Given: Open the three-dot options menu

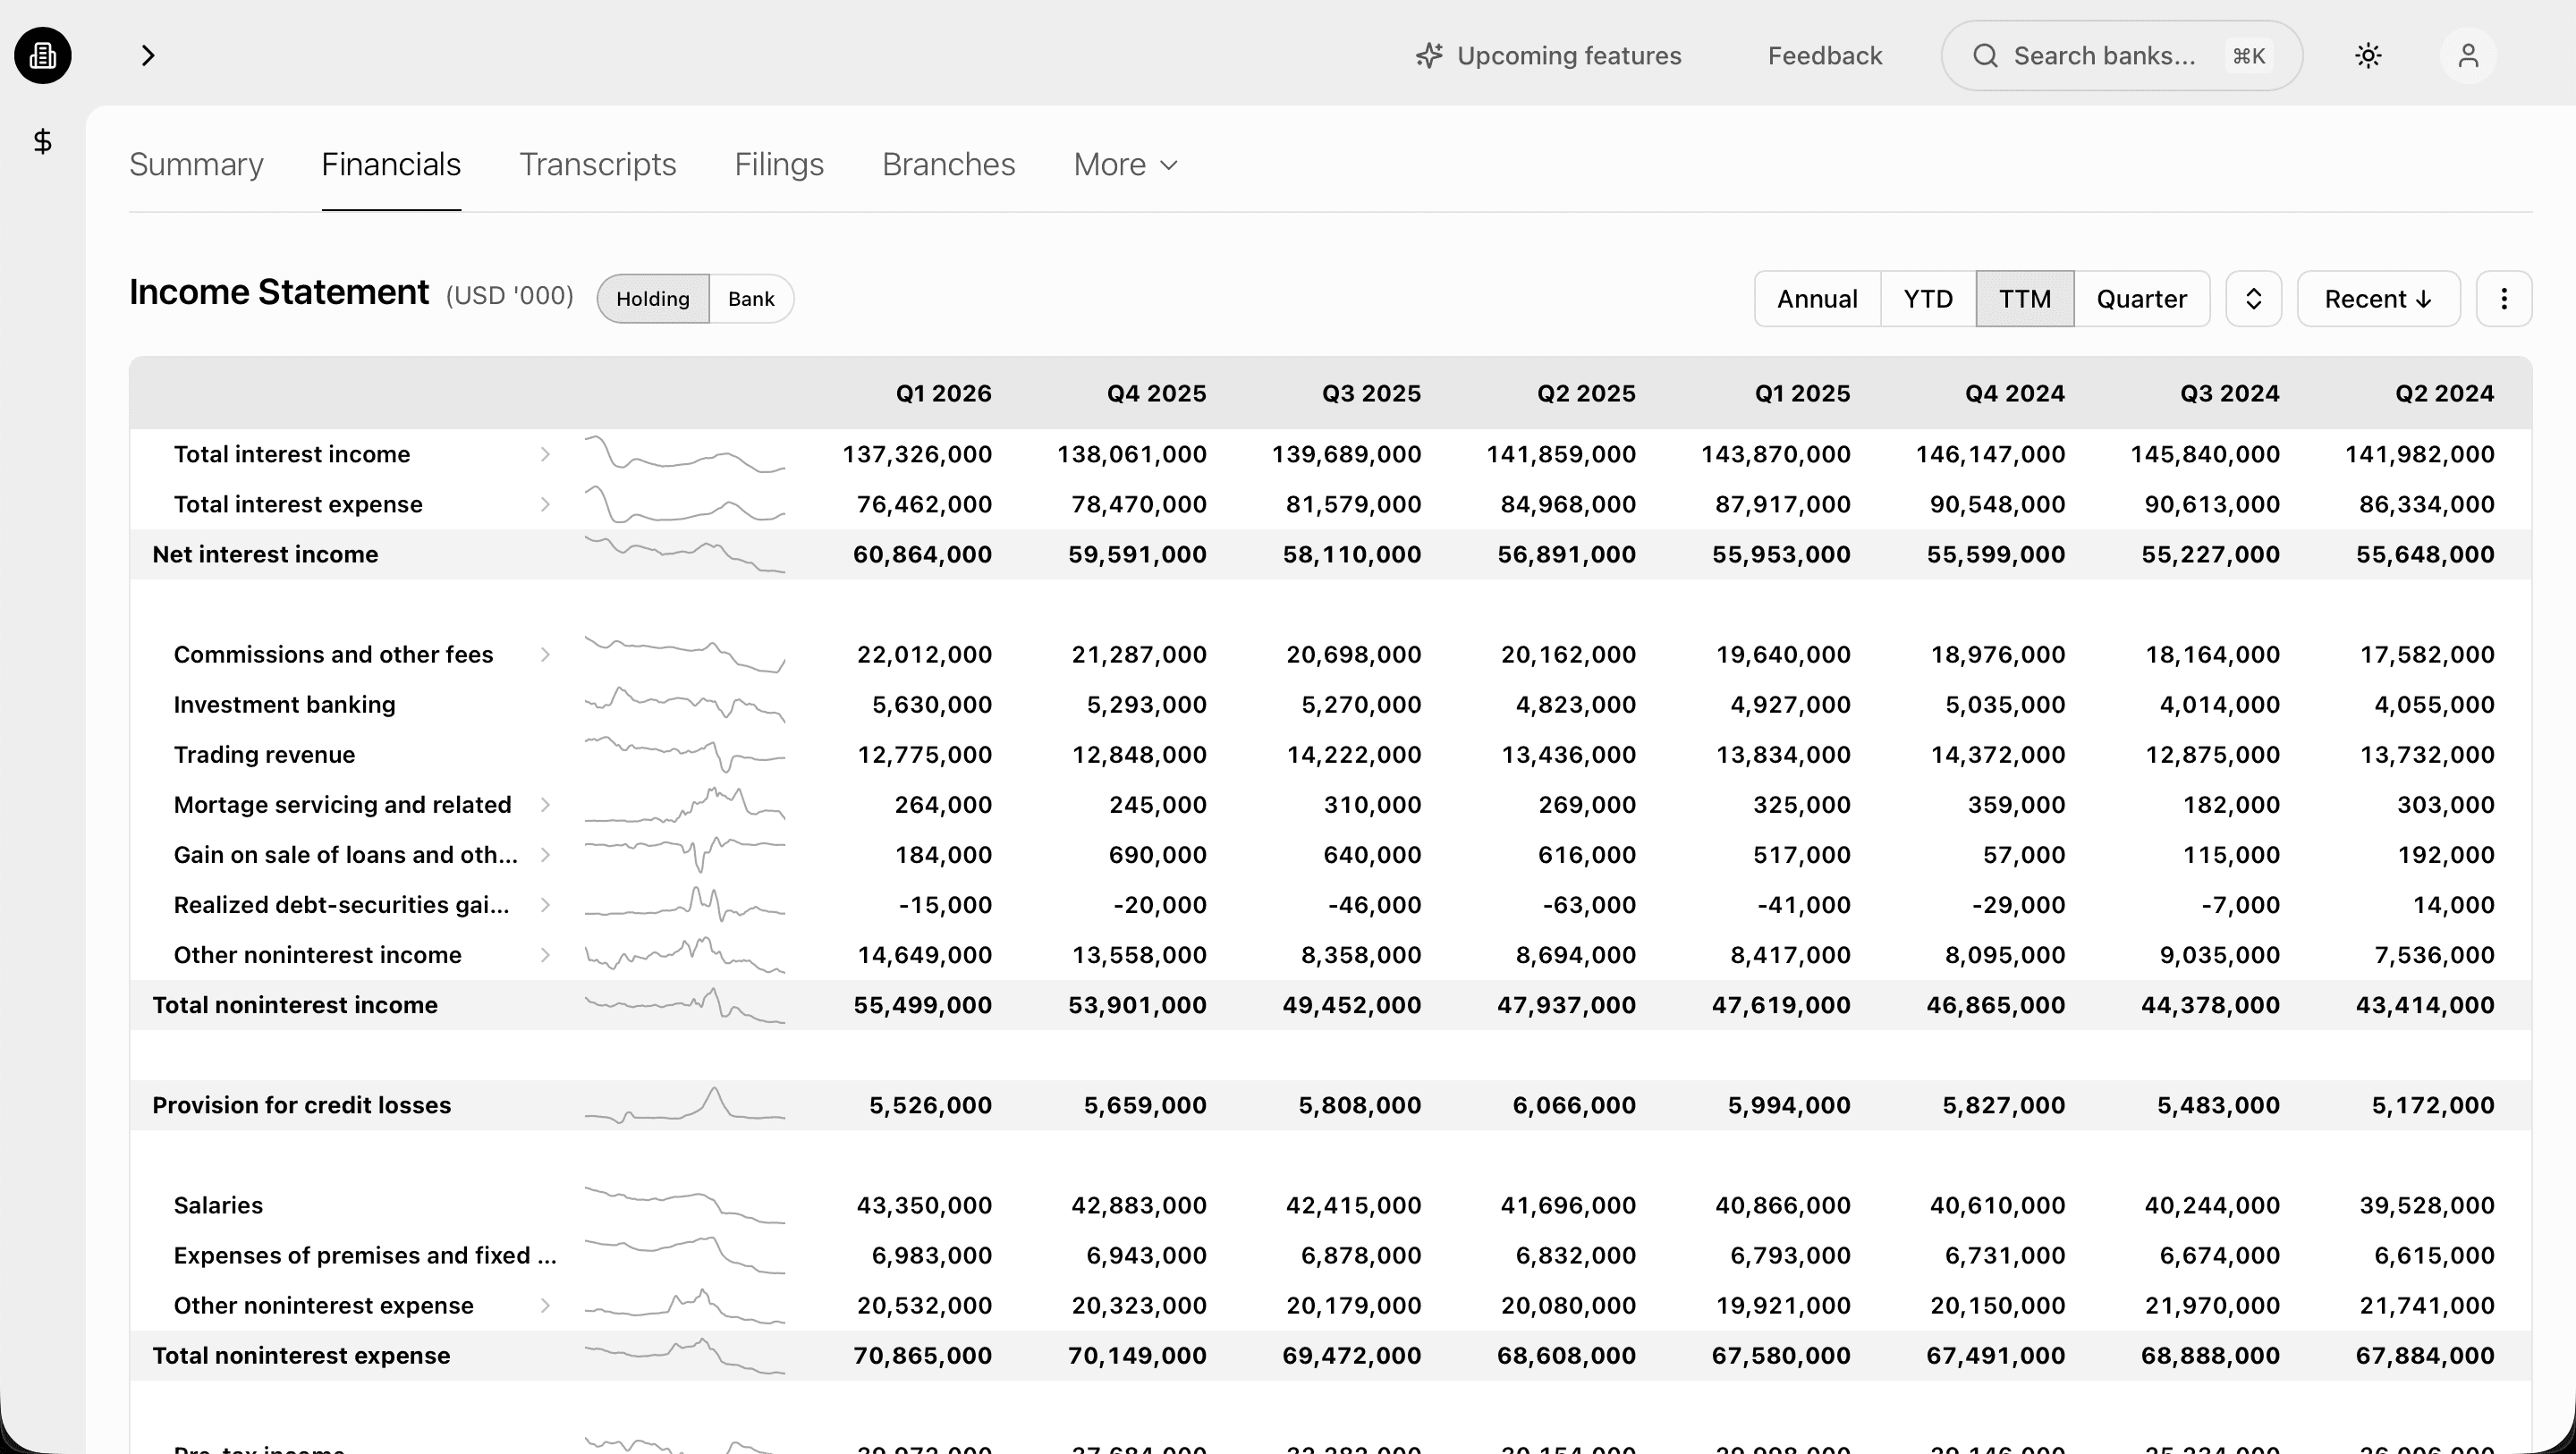Looking at the screenshot, I should point(2503,299).
